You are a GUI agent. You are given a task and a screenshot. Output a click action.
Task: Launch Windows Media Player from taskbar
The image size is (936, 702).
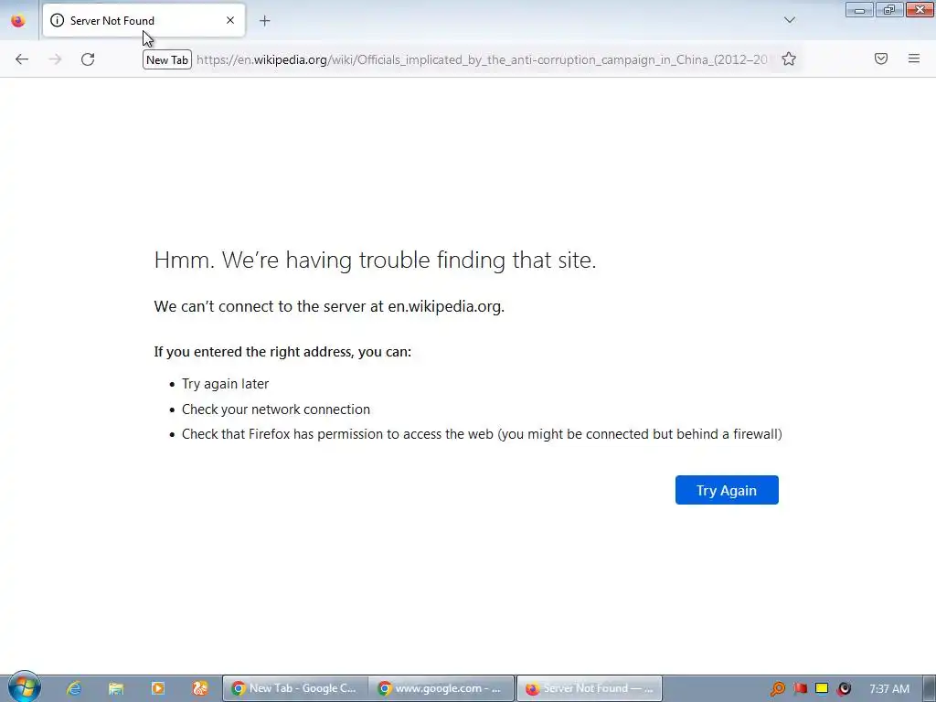[157, 688]
